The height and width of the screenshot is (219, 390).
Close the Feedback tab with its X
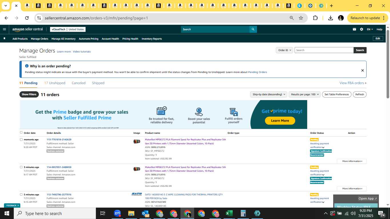click(x=18, y=205)
